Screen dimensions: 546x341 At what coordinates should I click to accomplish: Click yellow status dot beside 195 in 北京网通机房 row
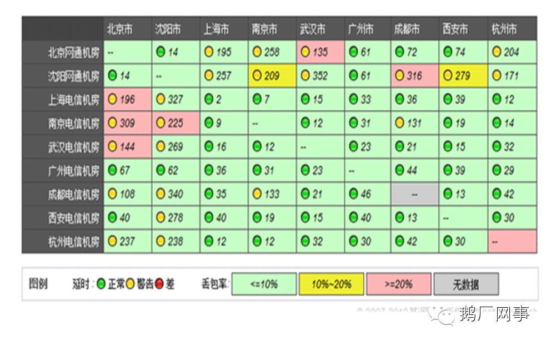point(209,52)
